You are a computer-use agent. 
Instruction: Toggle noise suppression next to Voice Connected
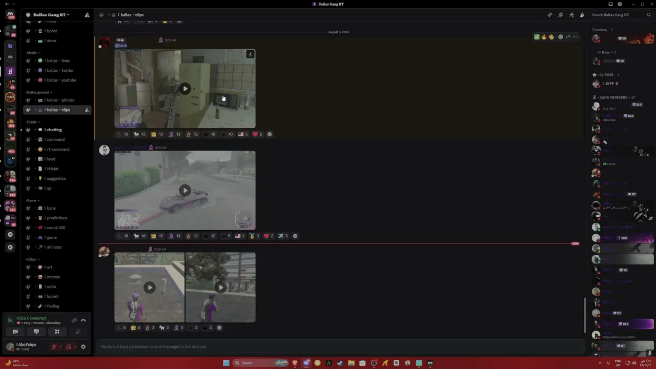(74, 321)
